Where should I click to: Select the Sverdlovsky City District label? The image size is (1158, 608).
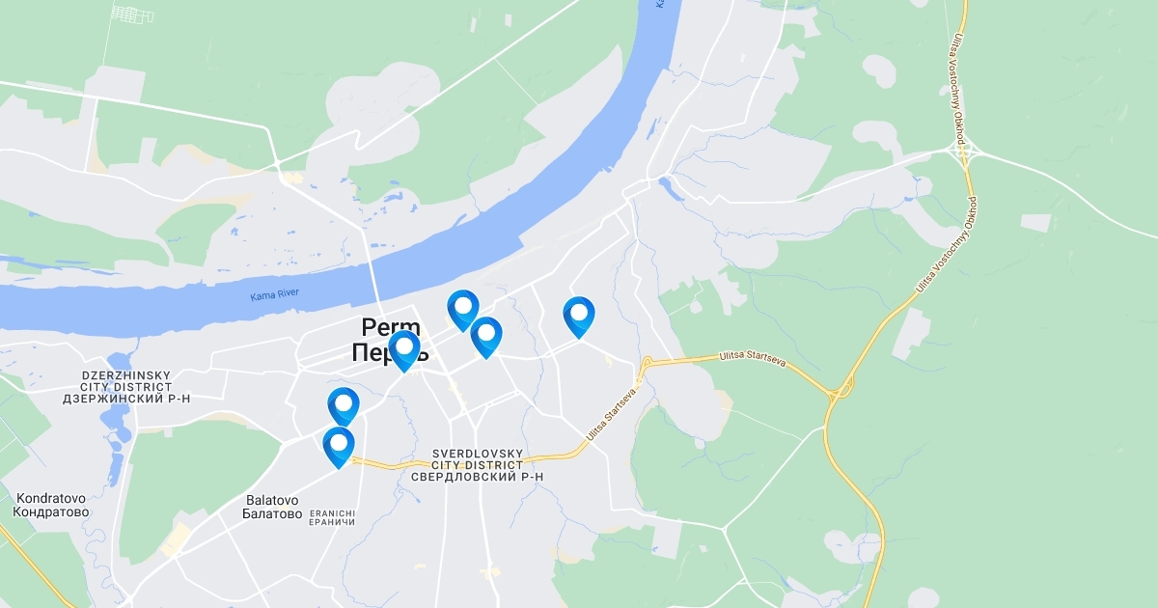coord(478,465)
